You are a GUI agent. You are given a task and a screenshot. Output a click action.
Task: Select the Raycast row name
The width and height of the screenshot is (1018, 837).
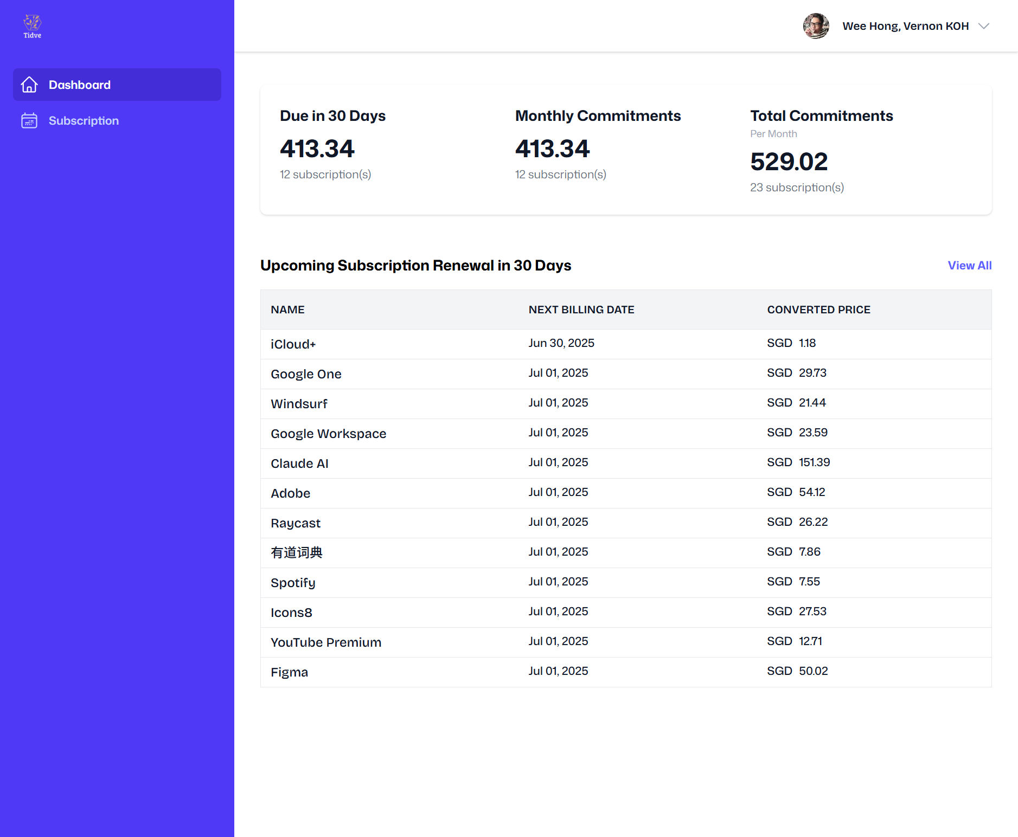[x=296, y=523]
